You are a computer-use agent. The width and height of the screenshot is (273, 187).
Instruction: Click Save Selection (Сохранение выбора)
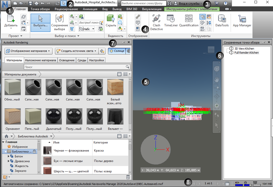coord(60,23)
